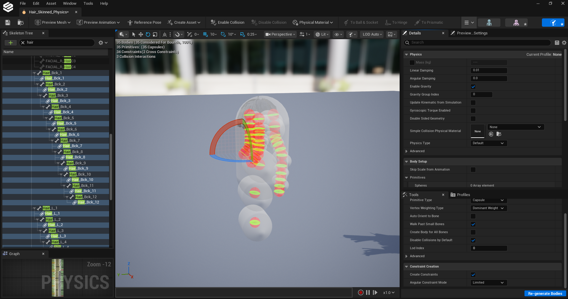Viewport: 568px width, 299px height.
Task: Click Enable Collision button
Action: coord(227,23)
